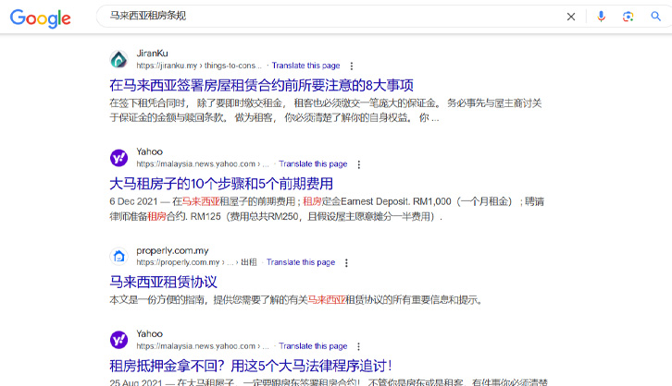Open the Google logo homepage link

[41, 18]
